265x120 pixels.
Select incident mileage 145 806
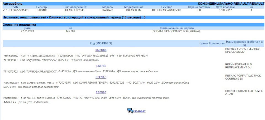[70, 31]
